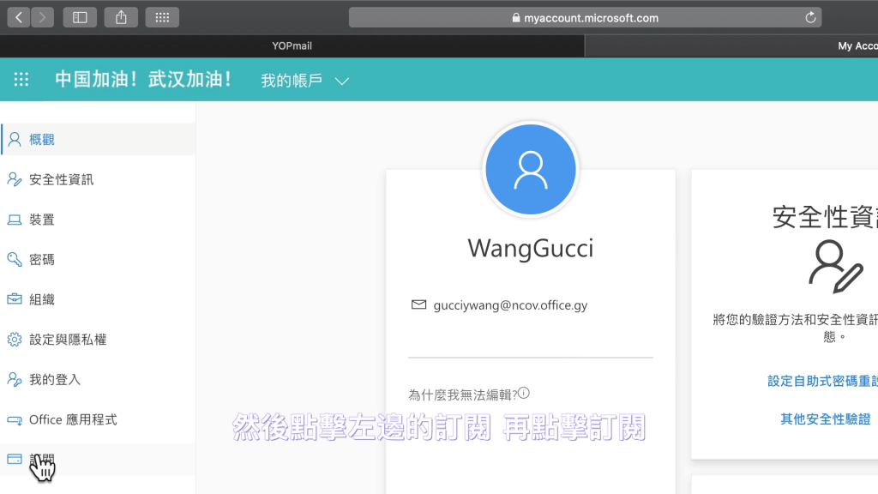This screenshot has width=878, height=494.
Task: Click the 安全性資訊 card person-pencil icon
Action: click(x=835, y=267)
